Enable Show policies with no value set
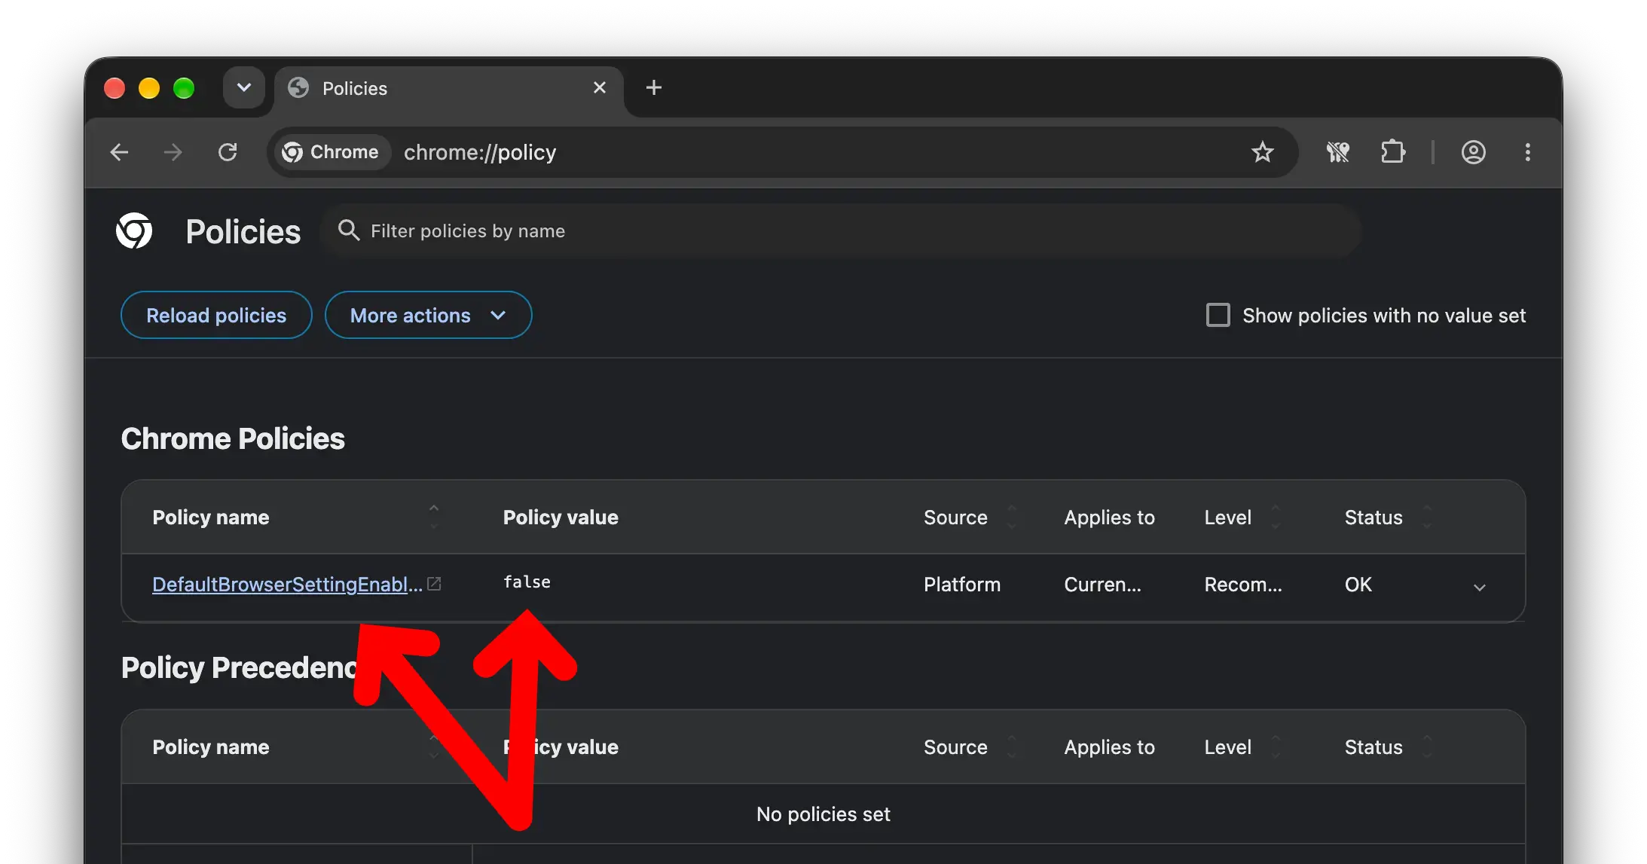 (x=1218, y=315)
